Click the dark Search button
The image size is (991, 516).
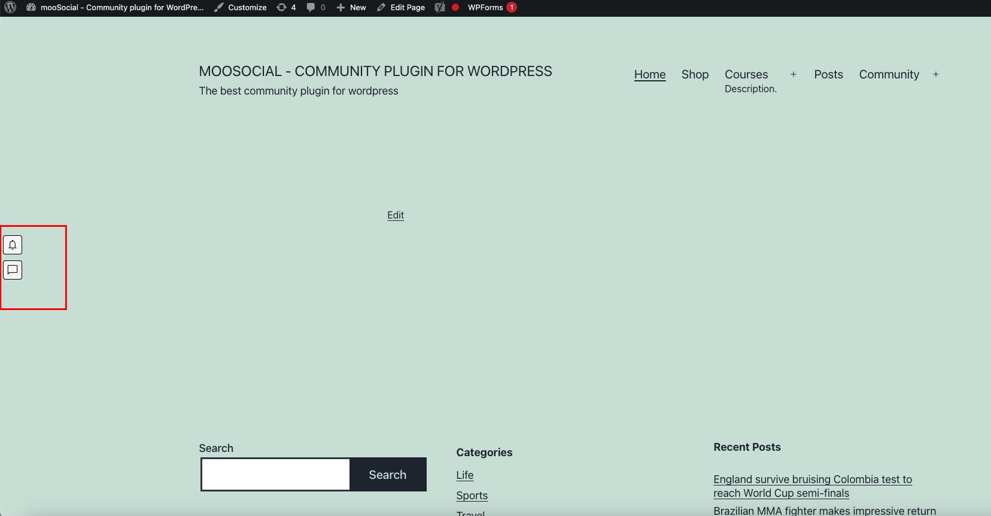click(388, 475)
